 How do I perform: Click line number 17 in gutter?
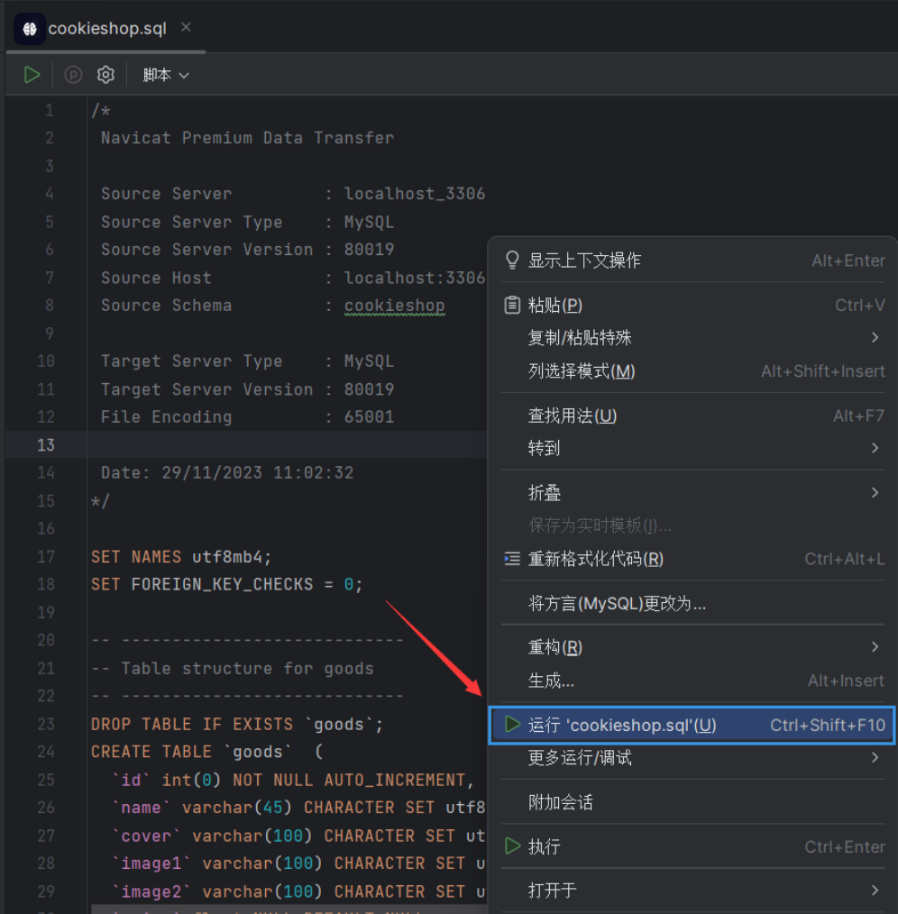coord(46,556)
